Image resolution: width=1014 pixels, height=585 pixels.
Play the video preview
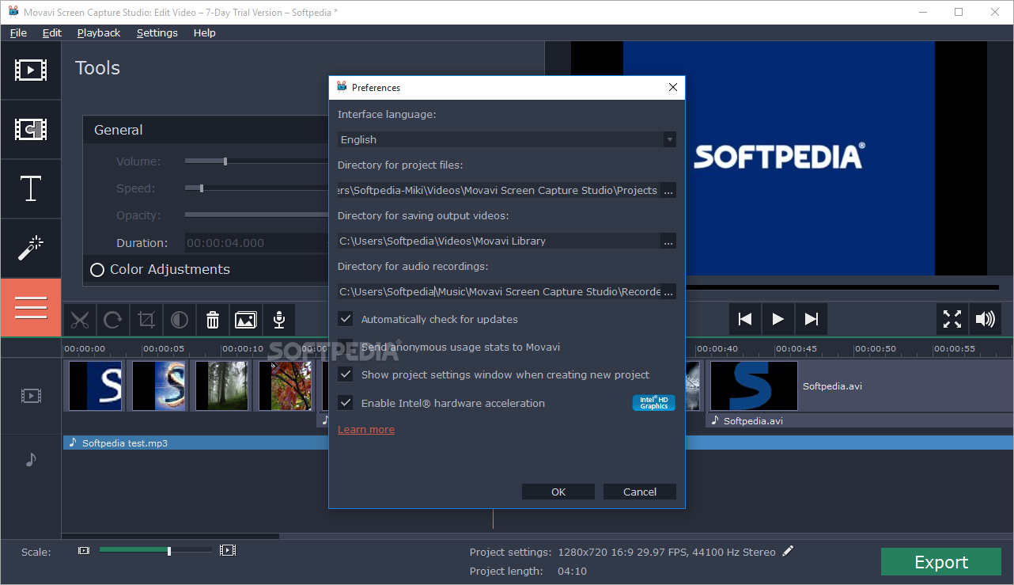click(778, 319)
